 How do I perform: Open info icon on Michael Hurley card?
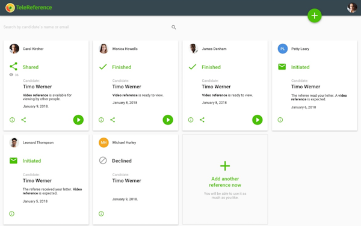101,214
